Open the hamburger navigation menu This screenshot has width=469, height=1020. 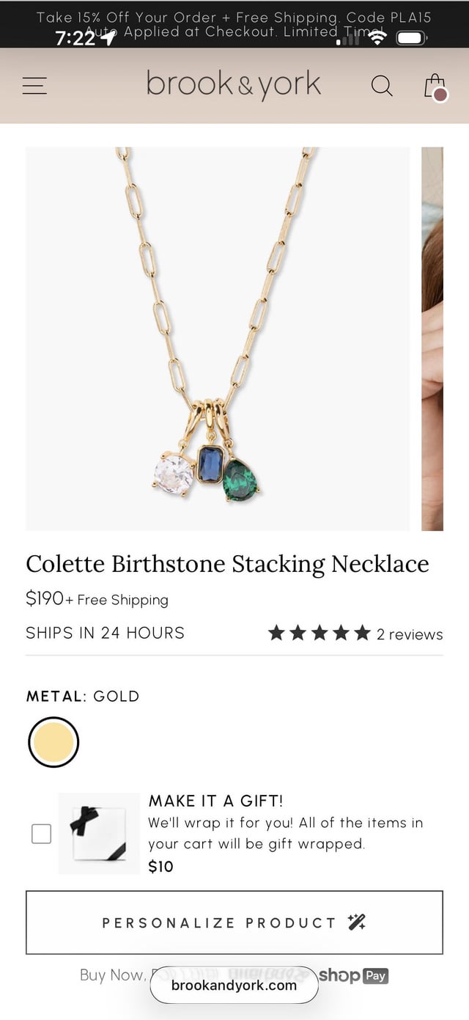click(x=34, y=86)
